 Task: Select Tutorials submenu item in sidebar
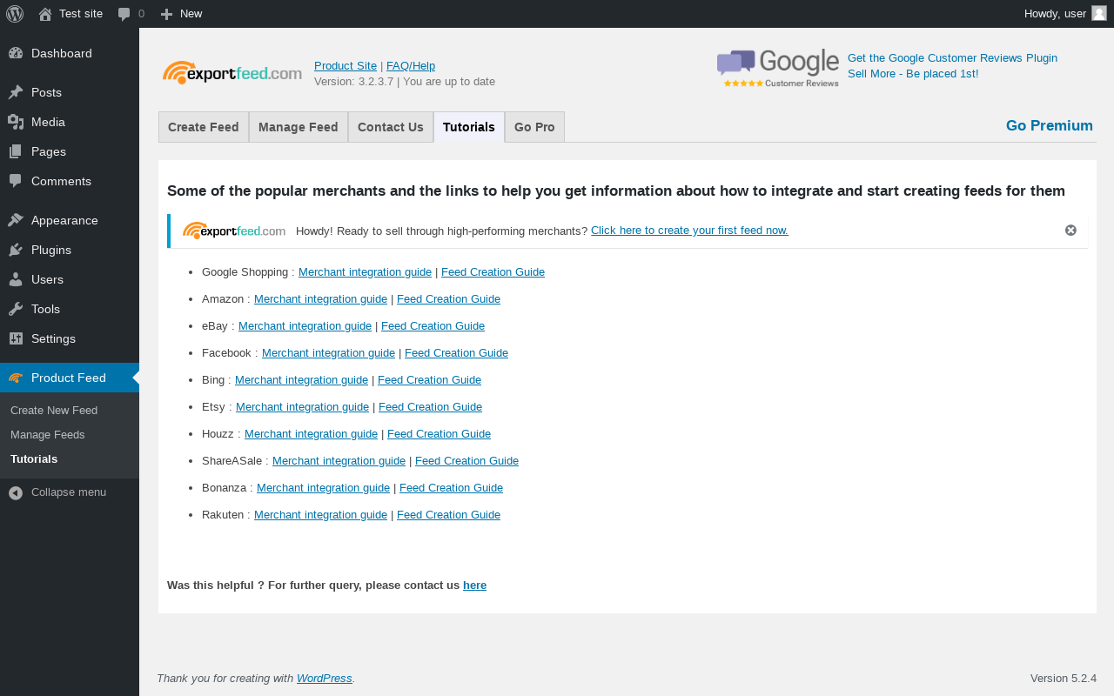coord(34,458)
